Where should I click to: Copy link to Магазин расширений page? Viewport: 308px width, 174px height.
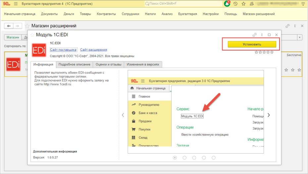click(287, 26)
